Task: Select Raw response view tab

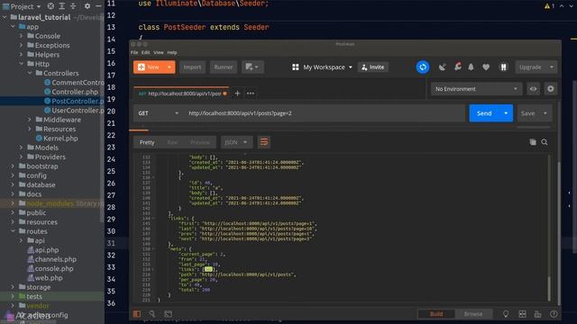Action: pos(172,142)
